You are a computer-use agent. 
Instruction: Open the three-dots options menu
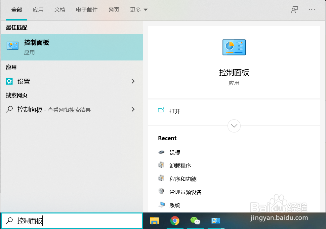(x=312, y=10)
